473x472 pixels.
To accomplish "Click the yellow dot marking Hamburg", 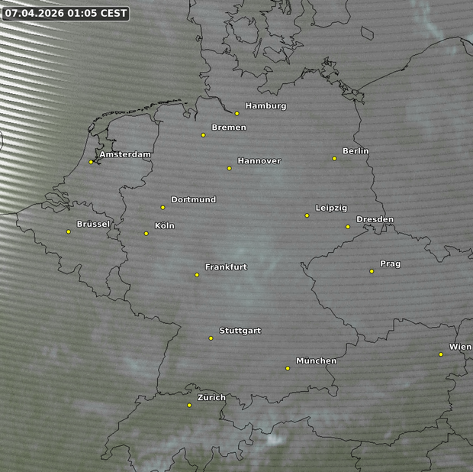I will [x=237, y=114].
